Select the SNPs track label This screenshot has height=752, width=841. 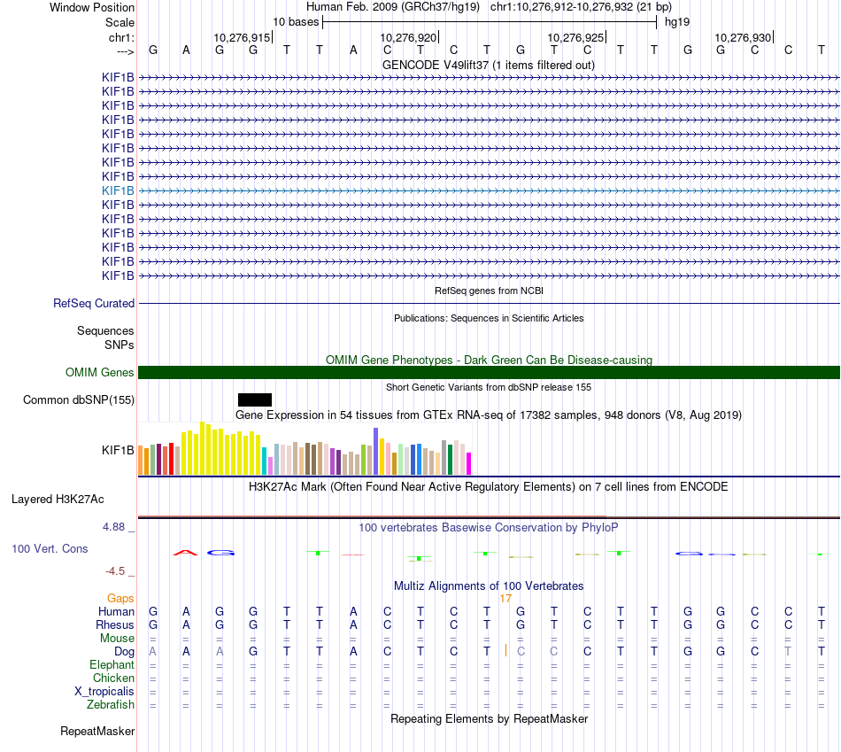click(x=120, y=345)
